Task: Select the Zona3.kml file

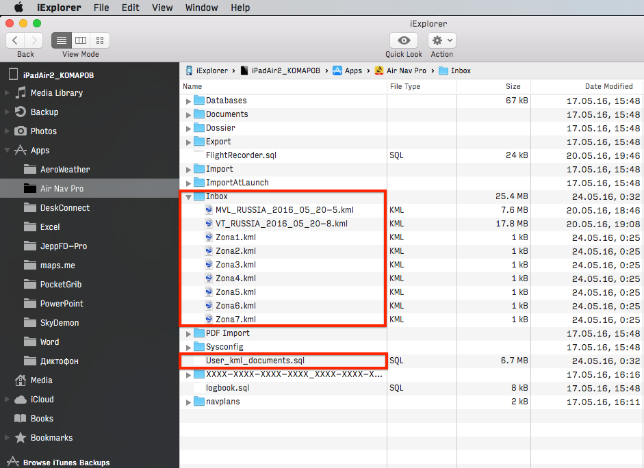Action: click(235, 265)
